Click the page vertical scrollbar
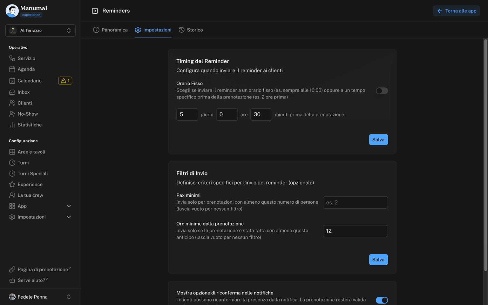Viewport: 488px width, 305px height. coord(485,156)
